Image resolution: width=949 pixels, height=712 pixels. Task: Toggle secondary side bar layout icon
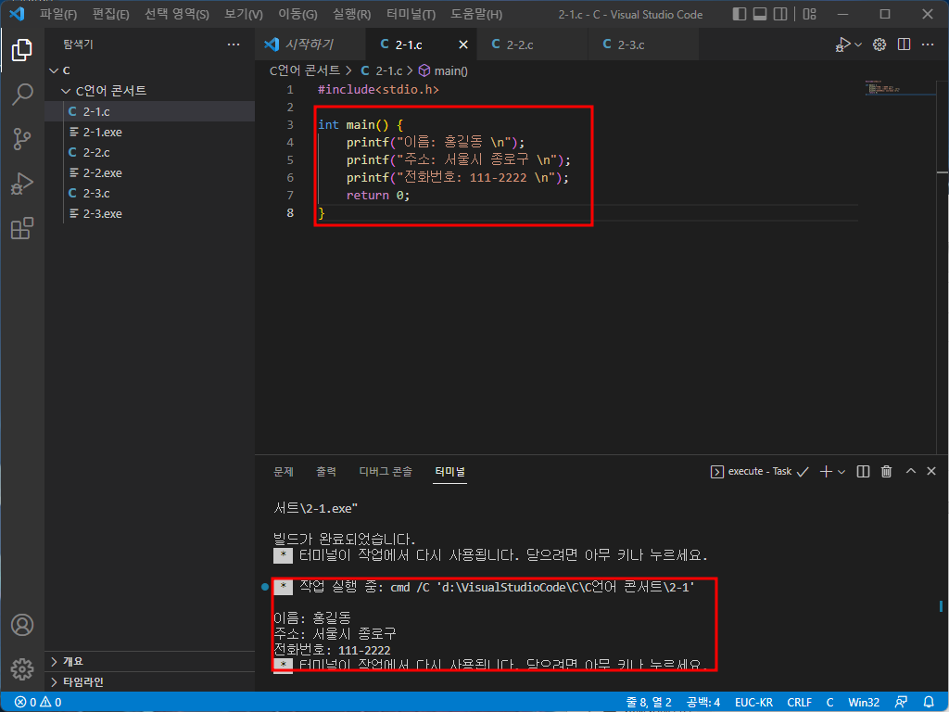780,14
